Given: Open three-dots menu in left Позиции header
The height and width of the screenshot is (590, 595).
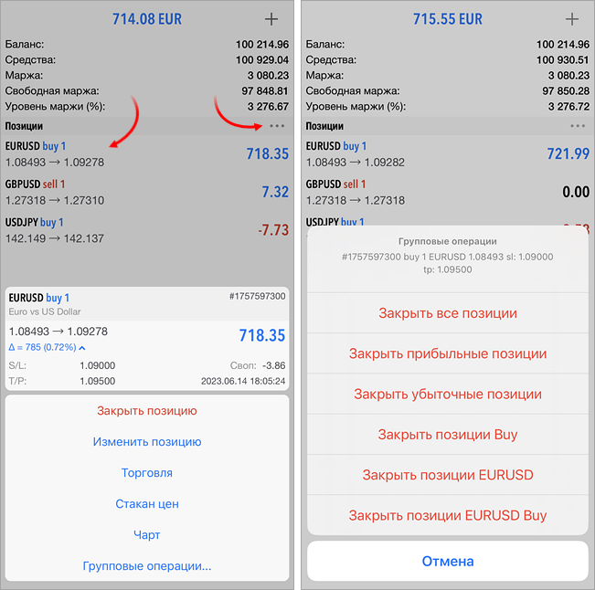Looking at the screenshot, I should tap(277, 126).
